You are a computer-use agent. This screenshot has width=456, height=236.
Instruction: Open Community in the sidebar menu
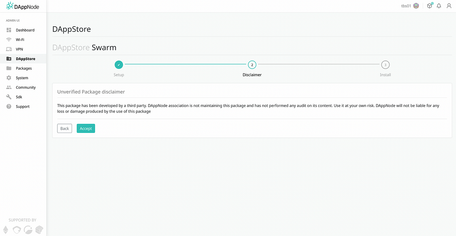[23, 87]
